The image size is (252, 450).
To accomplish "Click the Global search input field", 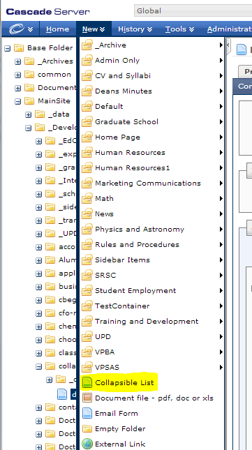I will (193, 11).
